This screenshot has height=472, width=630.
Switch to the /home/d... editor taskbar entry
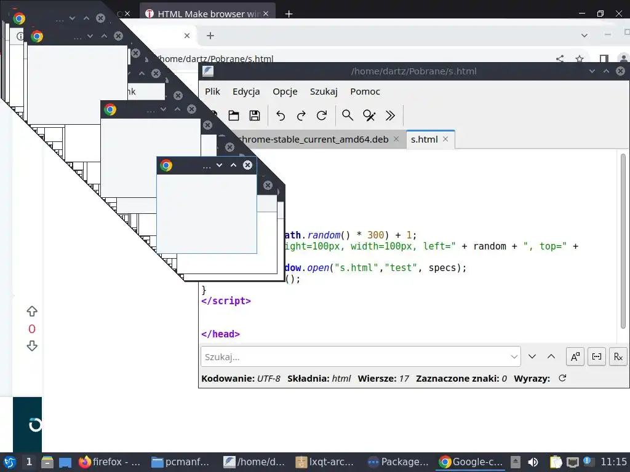[x=254, y=462]
